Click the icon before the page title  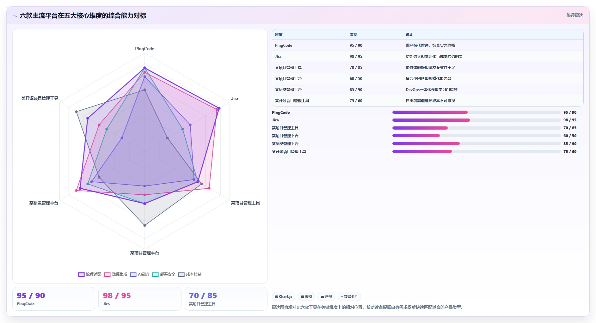15,16
